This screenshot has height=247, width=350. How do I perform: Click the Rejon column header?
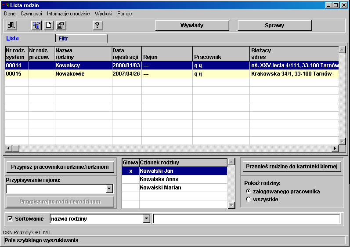pyautogui.click(x=167, y=54)
